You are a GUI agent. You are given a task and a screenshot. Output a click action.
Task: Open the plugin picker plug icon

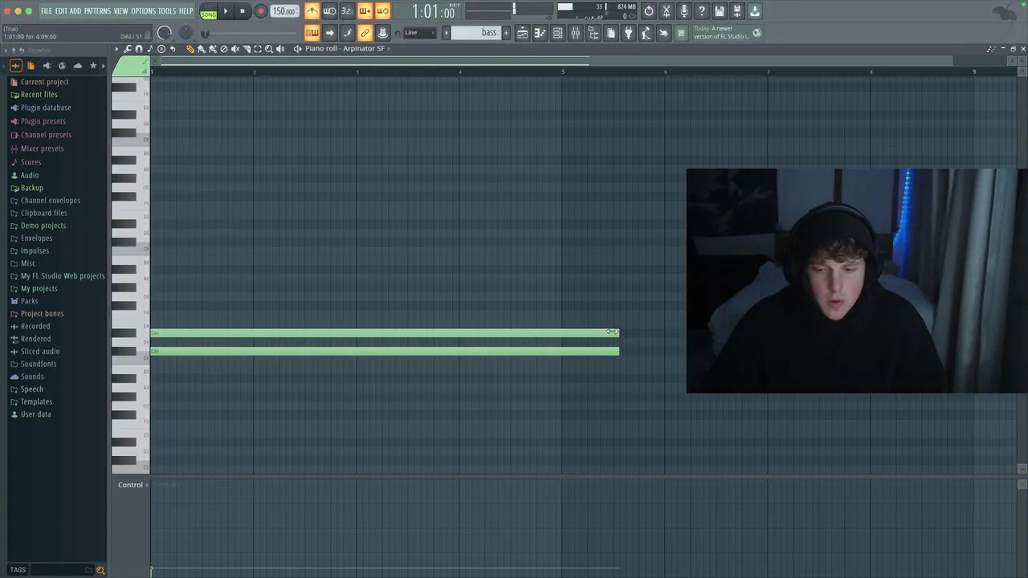(628, 33)
